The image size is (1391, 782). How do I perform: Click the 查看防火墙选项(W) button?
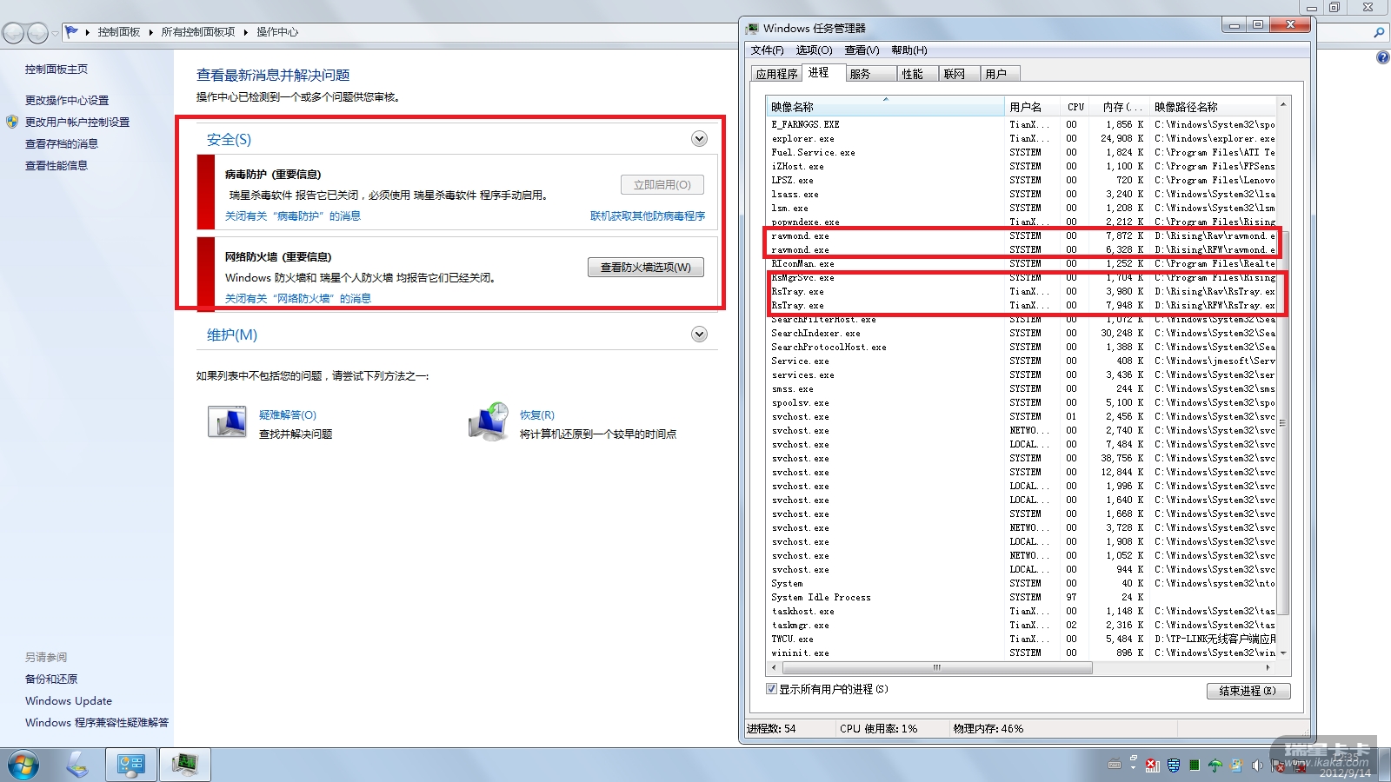tap(646, 268)
